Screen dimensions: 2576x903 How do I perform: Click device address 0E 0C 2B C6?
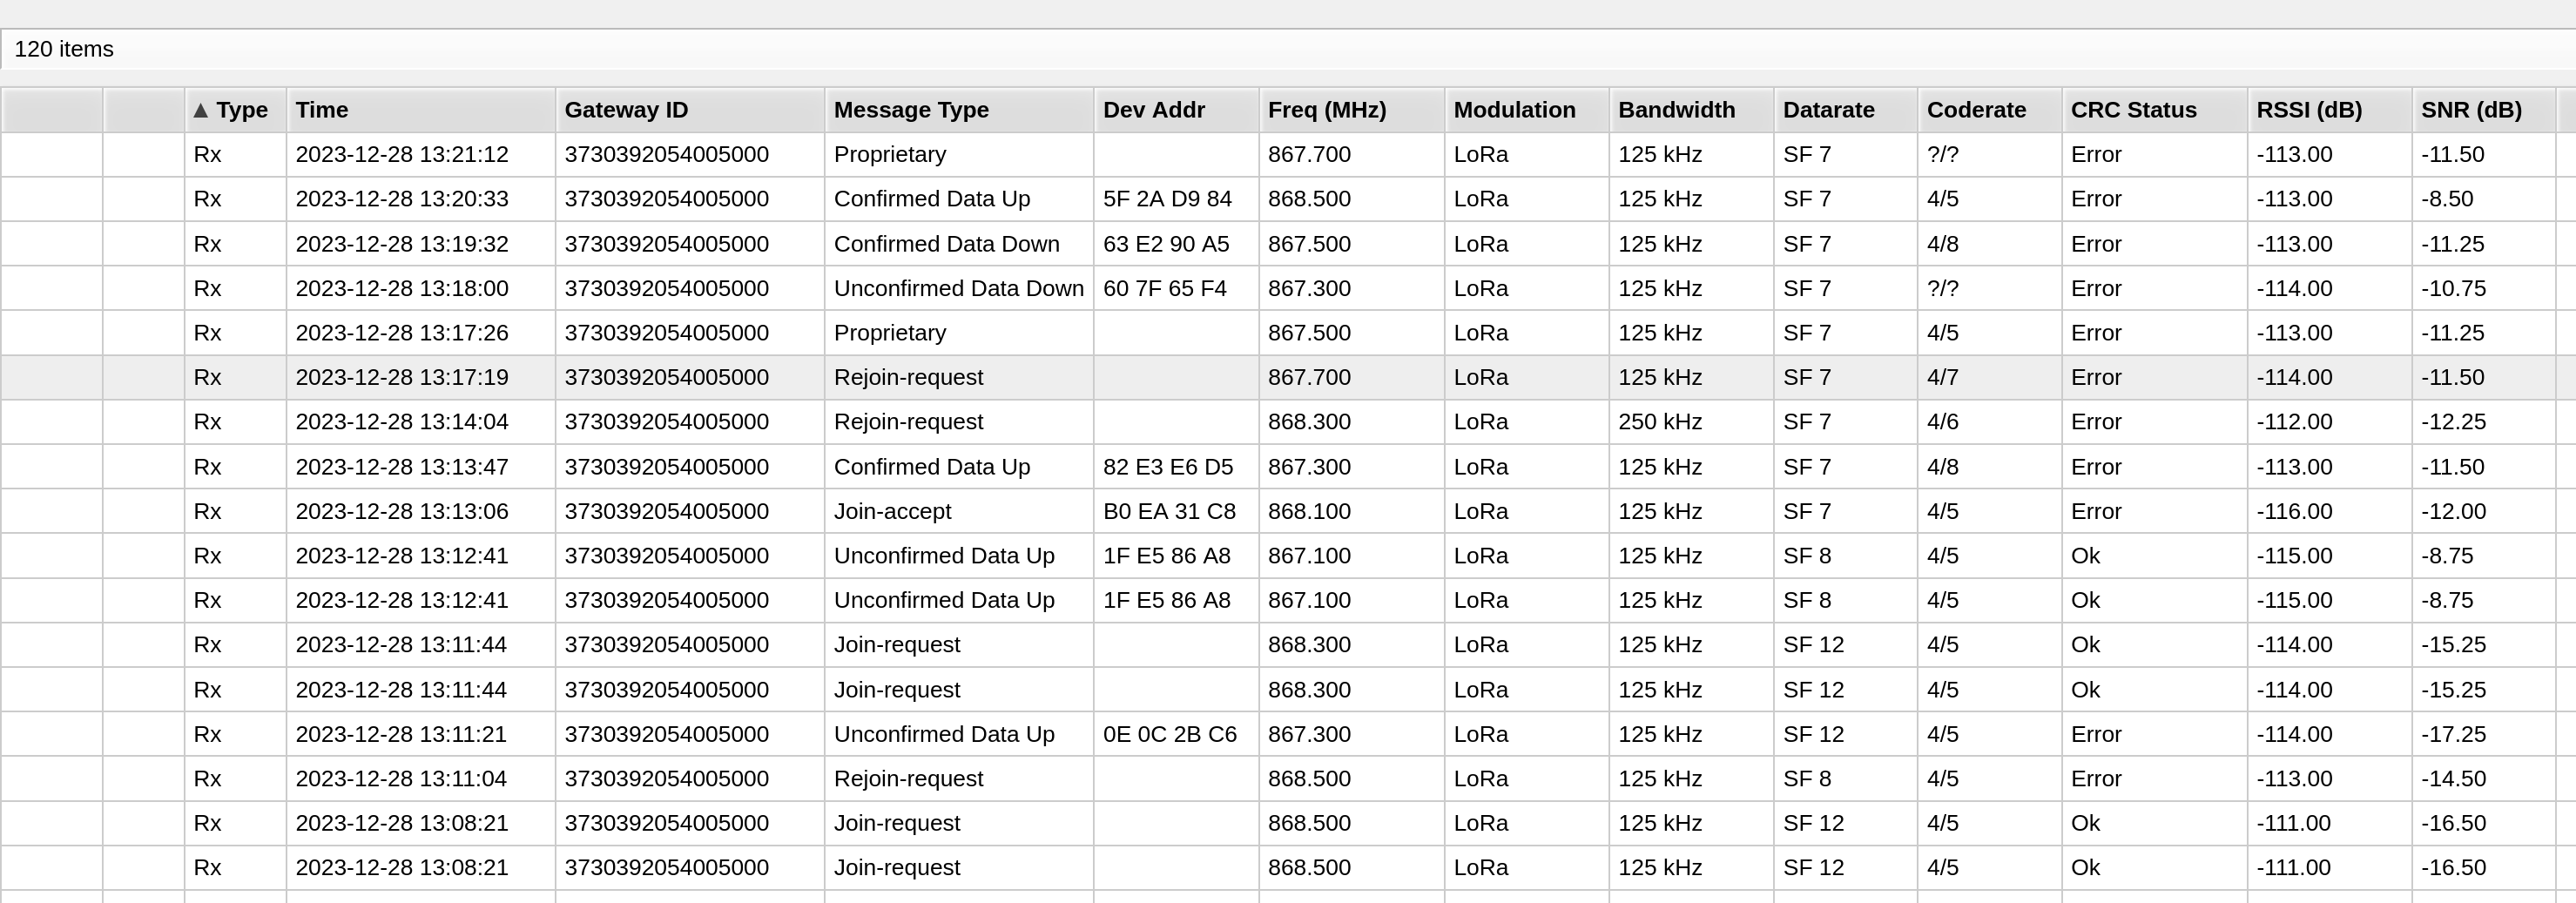[x=1170, y=734]
